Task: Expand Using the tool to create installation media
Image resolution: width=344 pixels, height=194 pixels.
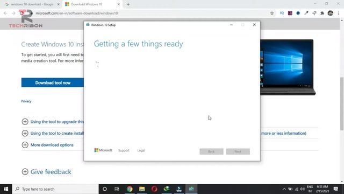Action: [53, 133]
